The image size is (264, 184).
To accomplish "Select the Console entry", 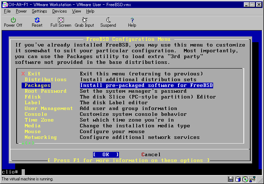I will [x=36, y=114].
